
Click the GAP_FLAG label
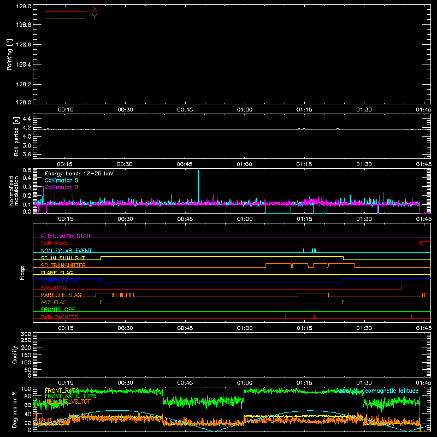pos(54,243)
